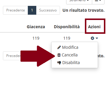Click the Azioni column header

pos(94,27)
